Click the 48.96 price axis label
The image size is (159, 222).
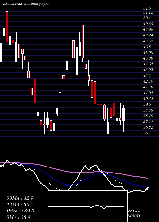(148, 29)
